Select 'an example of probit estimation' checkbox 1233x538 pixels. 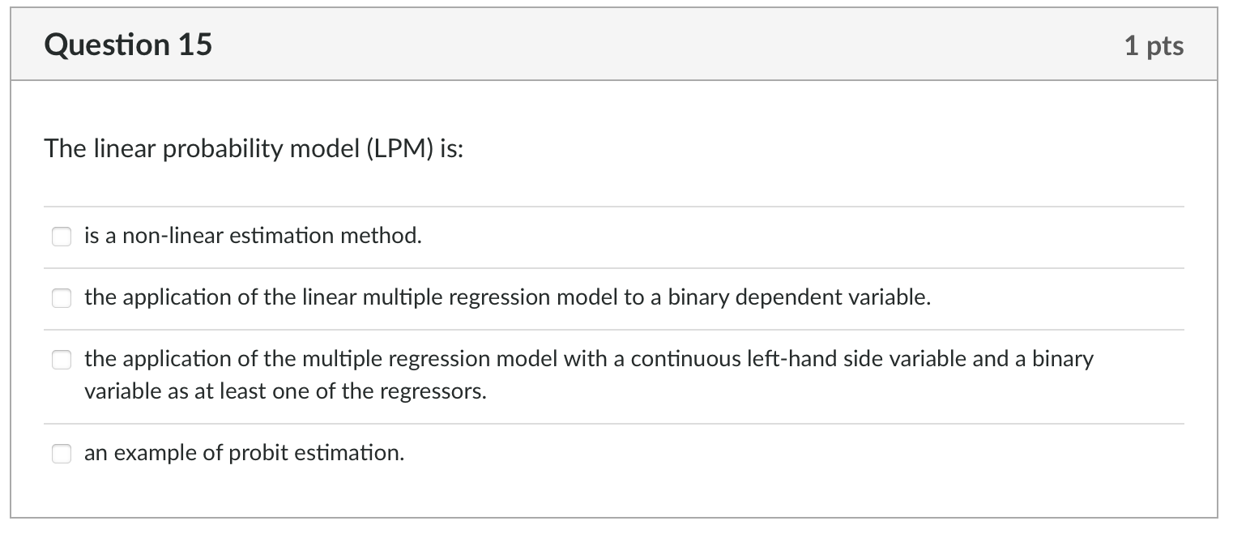tap(62, 454)
